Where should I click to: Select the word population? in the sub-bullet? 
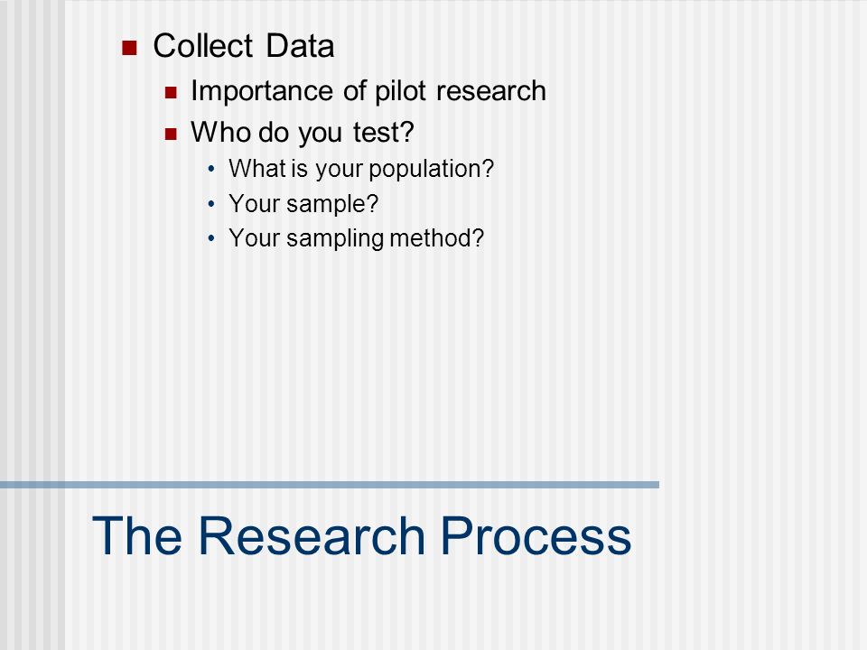[432, 169]
